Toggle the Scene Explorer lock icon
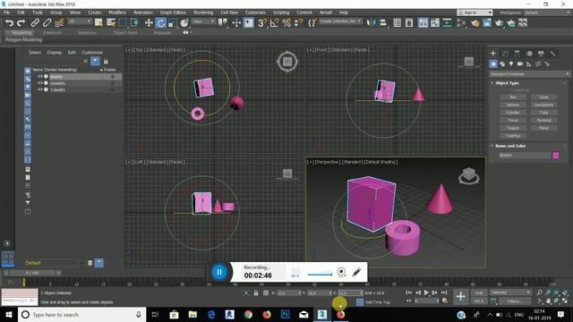 click(x=106, y=62)
